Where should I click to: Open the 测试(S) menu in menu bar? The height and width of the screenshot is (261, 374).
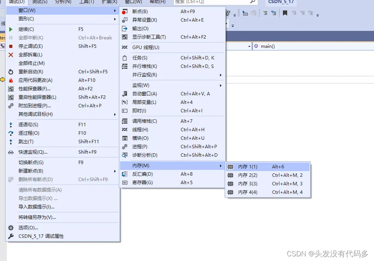40,2
